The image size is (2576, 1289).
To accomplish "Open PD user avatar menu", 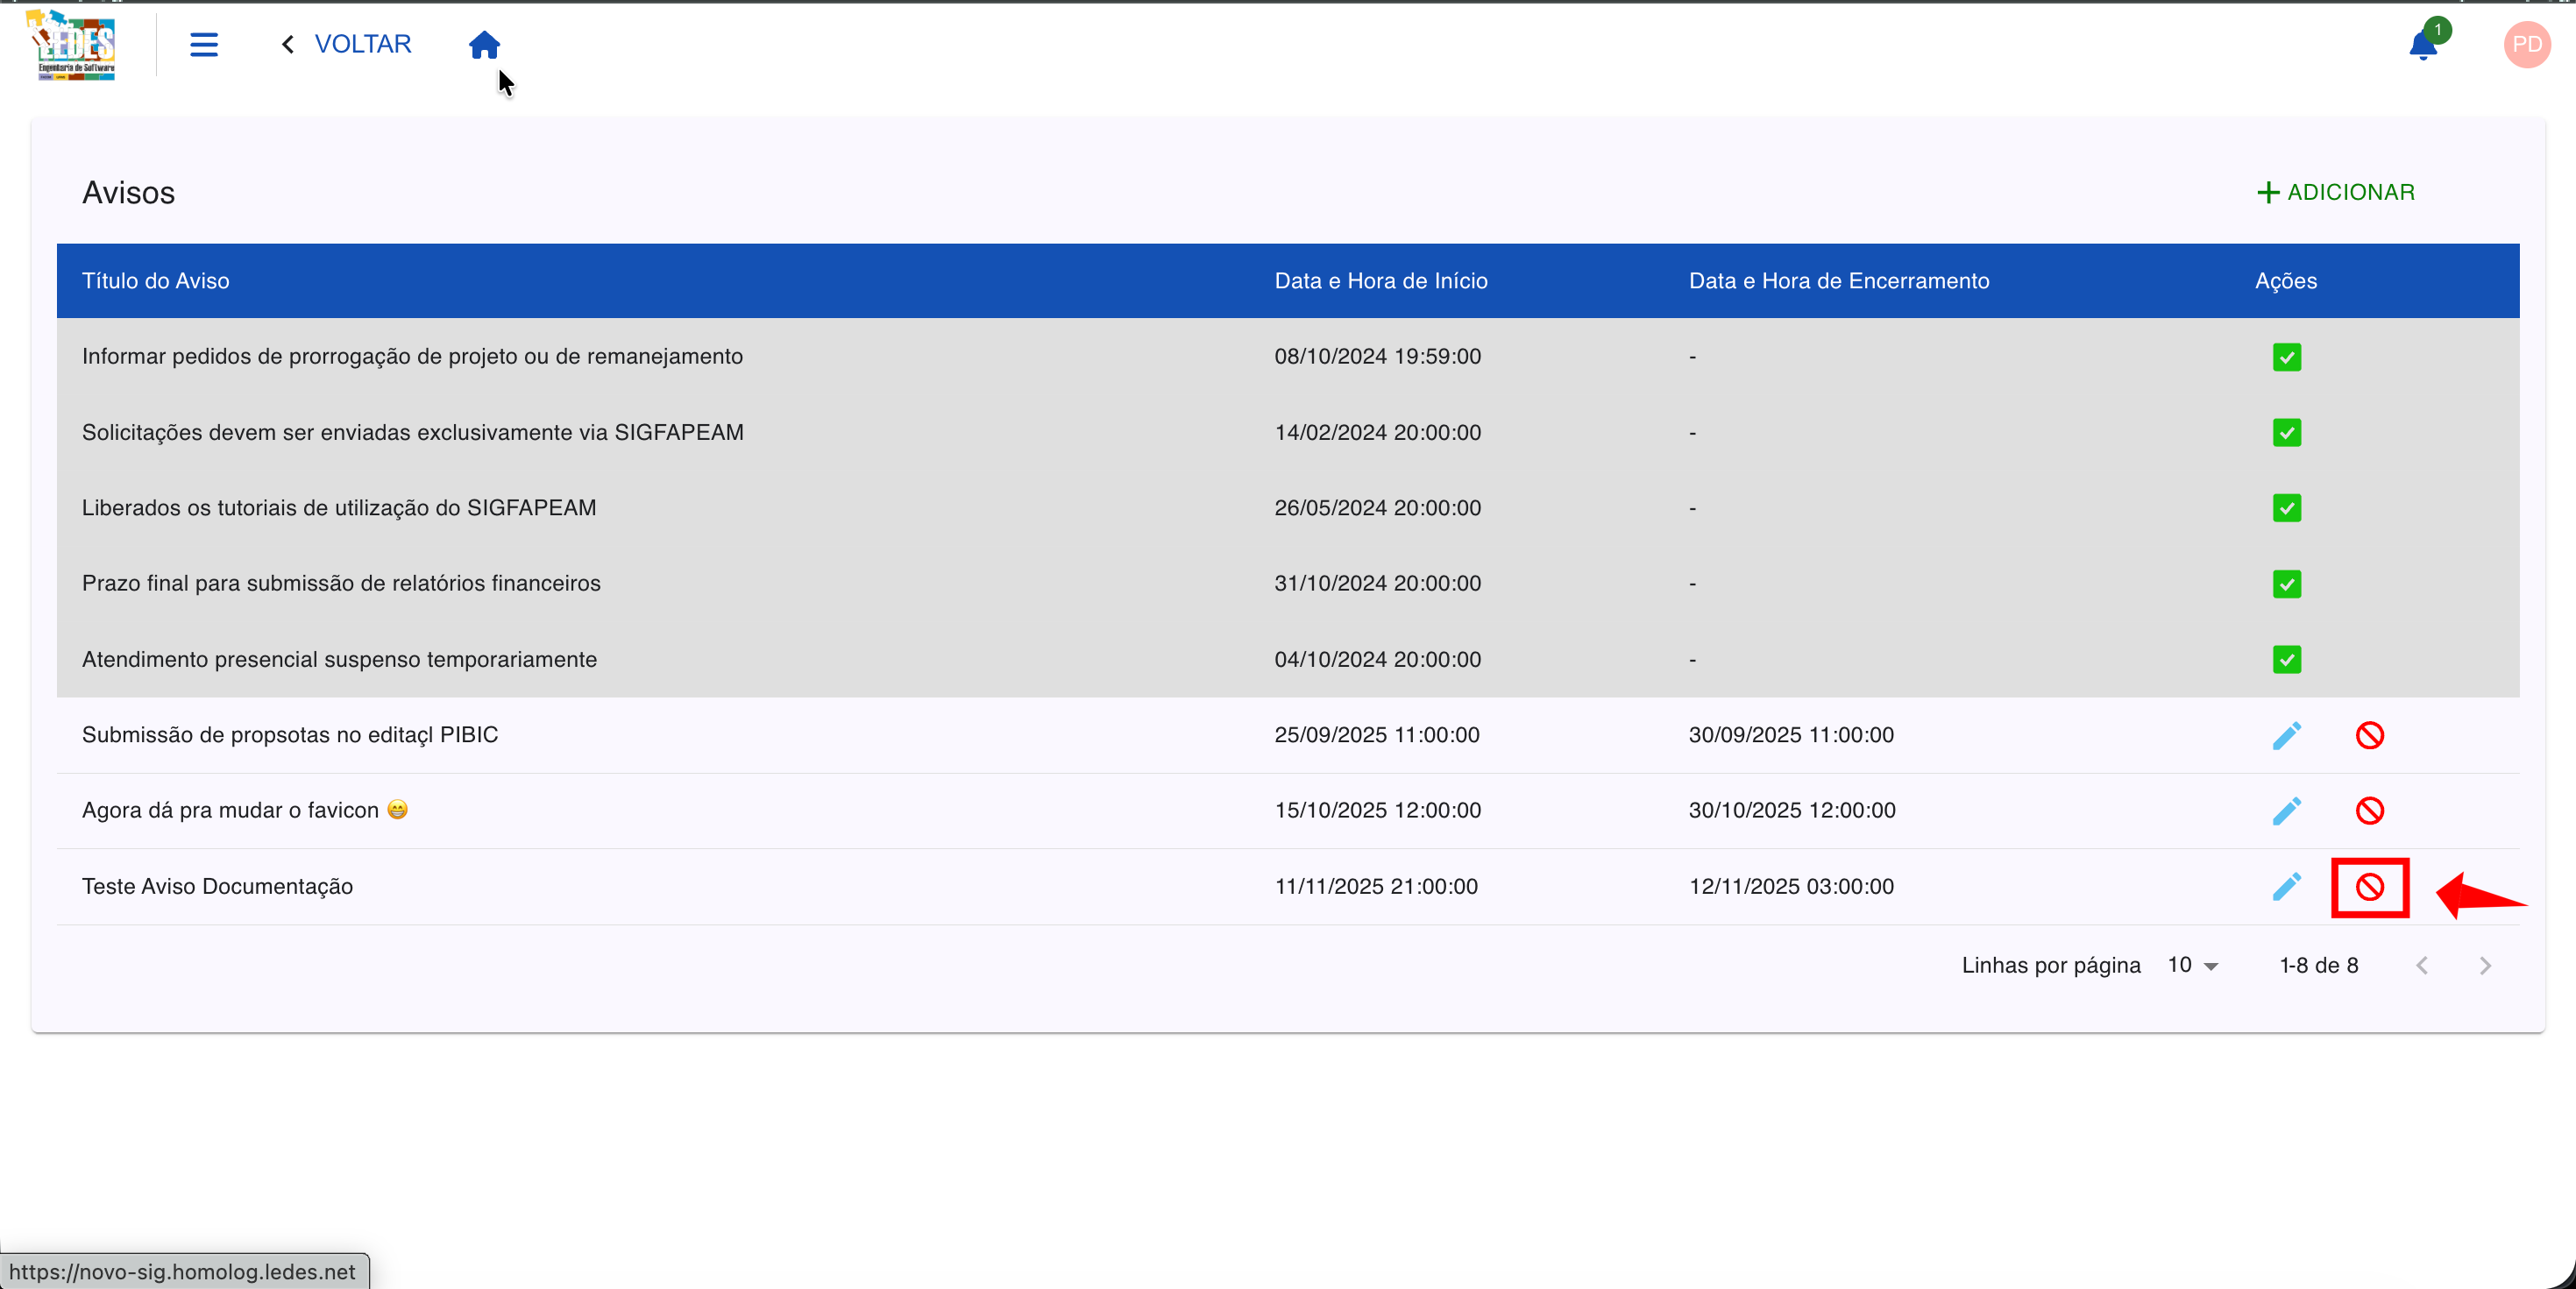I will [2526, 44].
